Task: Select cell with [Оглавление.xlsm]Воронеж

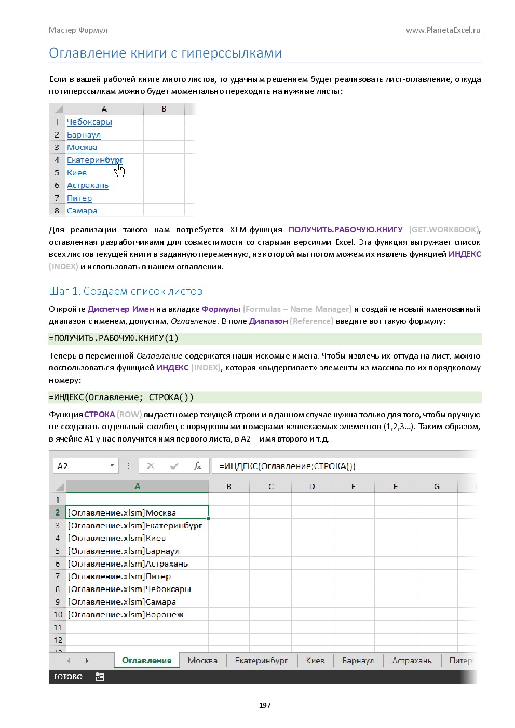Action: (137, 614)
